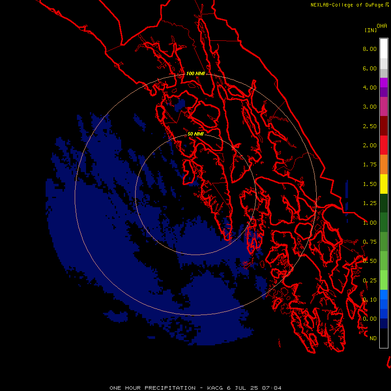Click the bright red swatch beside 2.00
Screen dimensions: 391x391
(384, 145)
